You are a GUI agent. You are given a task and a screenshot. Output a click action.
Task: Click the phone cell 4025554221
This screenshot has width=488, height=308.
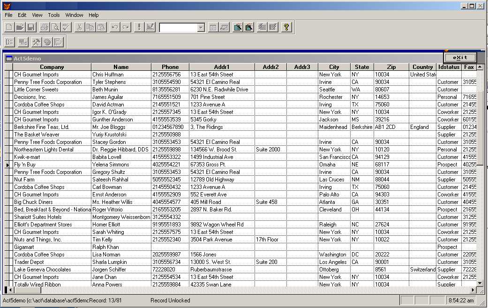(170, 165)
